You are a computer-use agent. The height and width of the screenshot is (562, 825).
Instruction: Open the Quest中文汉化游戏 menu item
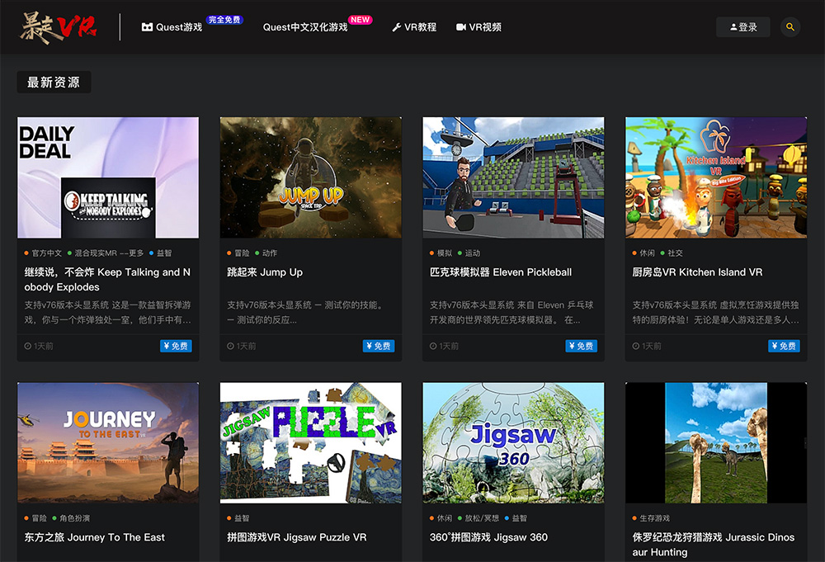305,27
